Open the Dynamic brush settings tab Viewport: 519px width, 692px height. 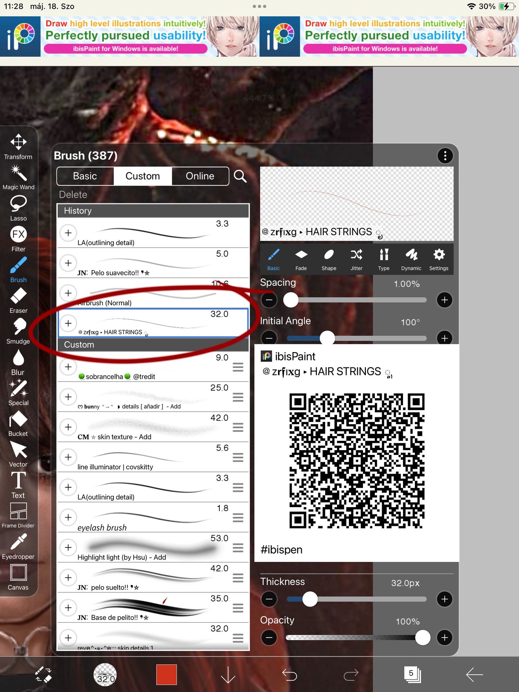pos(411,259)
